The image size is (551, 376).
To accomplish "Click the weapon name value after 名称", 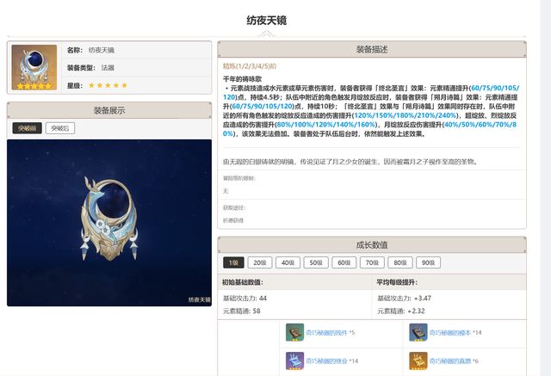I will click(x=102, y=50).
